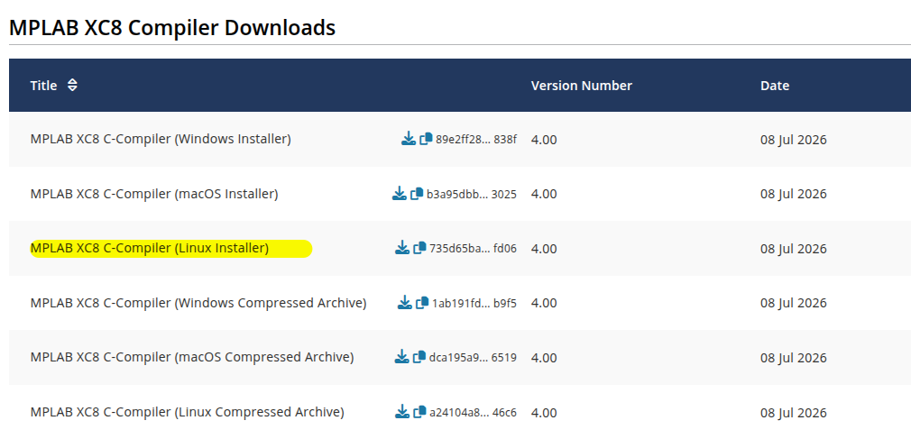Select the Windows Installer row title
911x448 pixels.
(161, 140)
